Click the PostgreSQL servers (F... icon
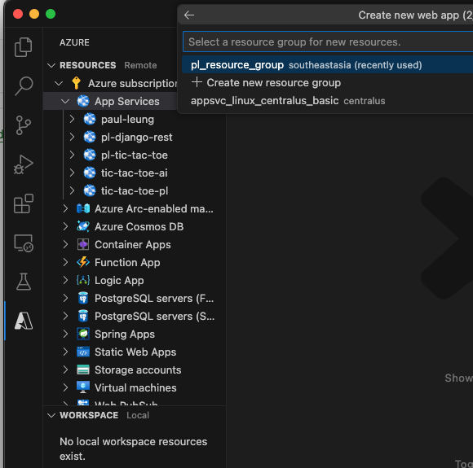Image resolution: width=473 pixels, height=468 pixels. click(x=83, y=298)
